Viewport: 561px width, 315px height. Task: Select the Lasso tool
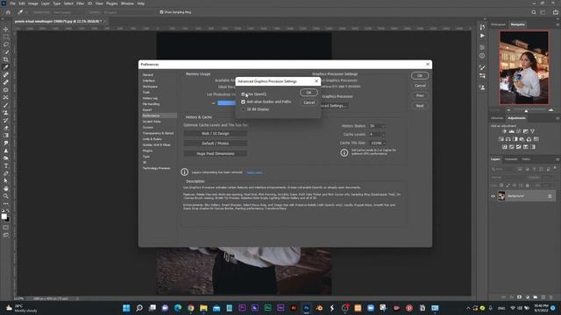[x=6, y=45]
